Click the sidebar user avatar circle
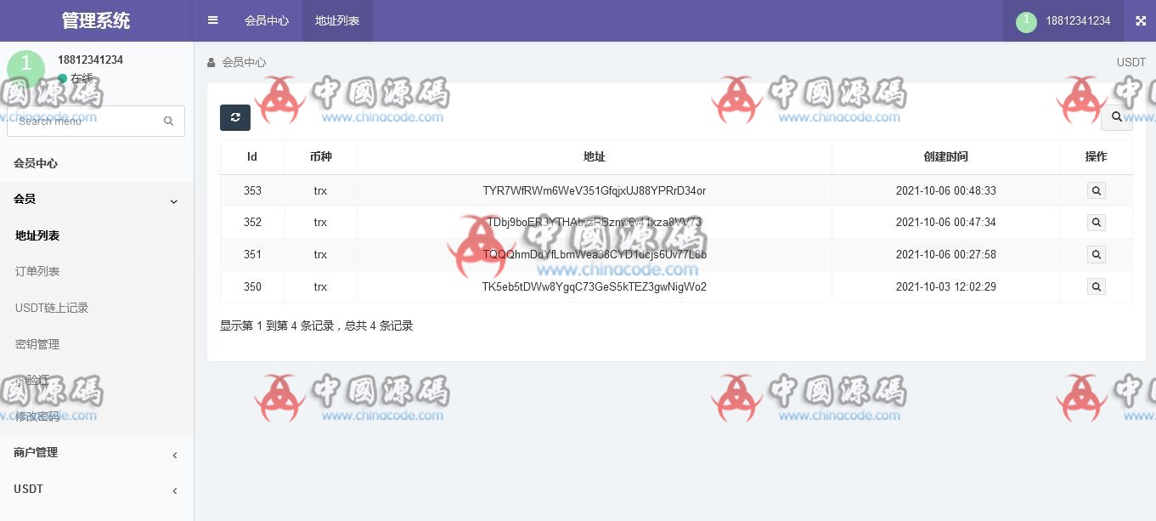The height and width of the screenshot is (521, 1156). point(25,68)
